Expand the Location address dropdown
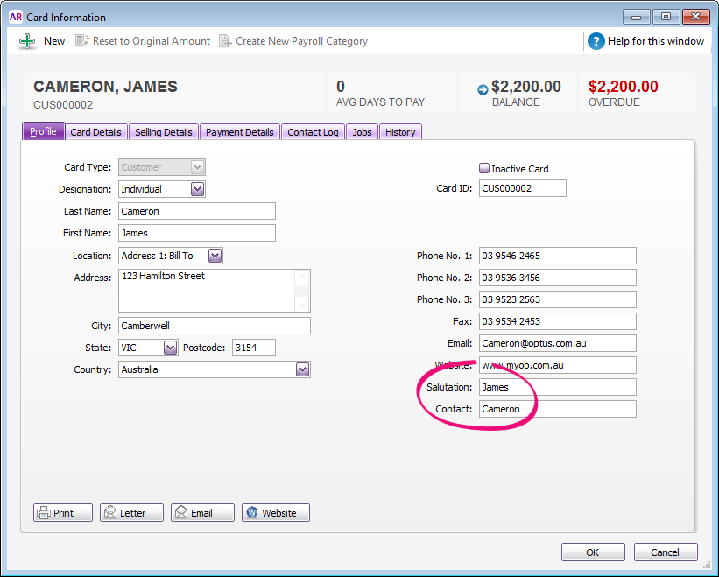719x577 pixels. click(215, 256)
